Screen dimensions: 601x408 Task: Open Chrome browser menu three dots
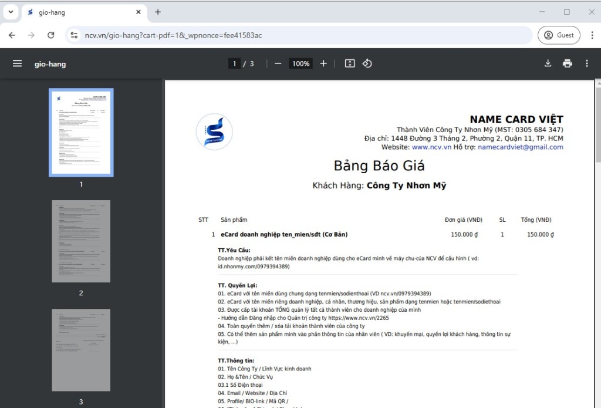(x=589, y=35)
